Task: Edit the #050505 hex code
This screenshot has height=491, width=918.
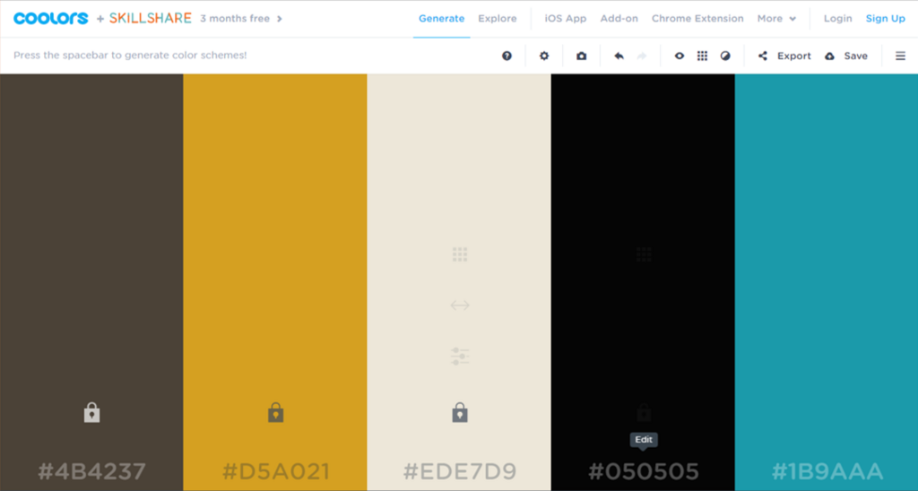Action: (x=644, y=471)
